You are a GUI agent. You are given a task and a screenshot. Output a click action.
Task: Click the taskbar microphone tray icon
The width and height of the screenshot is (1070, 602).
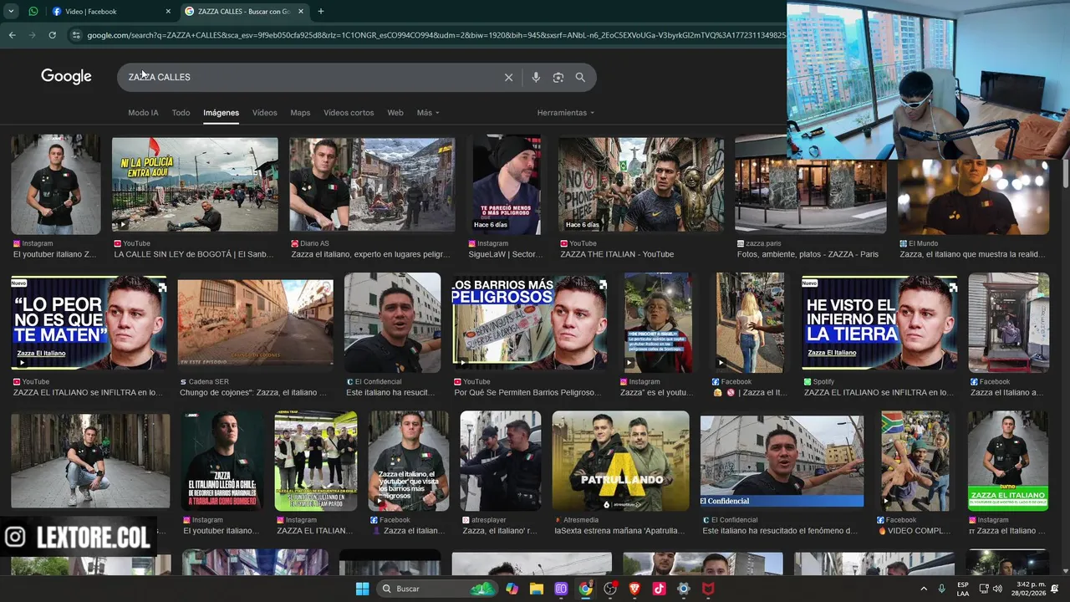point(942,589)
